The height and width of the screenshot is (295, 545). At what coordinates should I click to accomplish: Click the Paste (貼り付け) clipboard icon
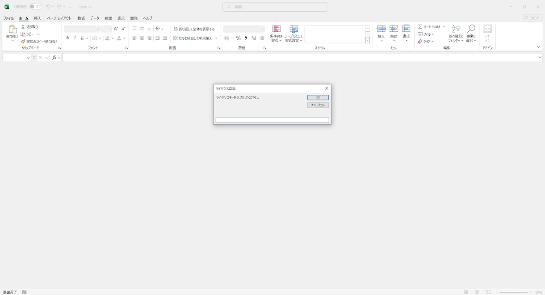tap(12, 29)
